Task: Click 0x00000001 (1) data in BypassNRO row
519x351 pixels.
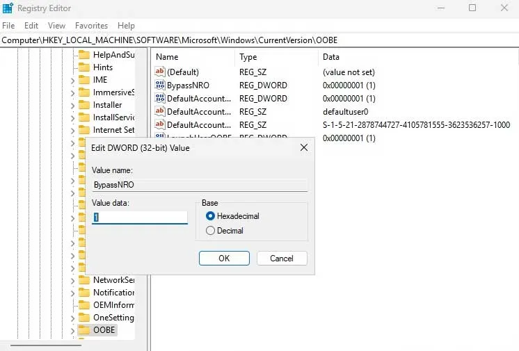Action: (349, 85)
